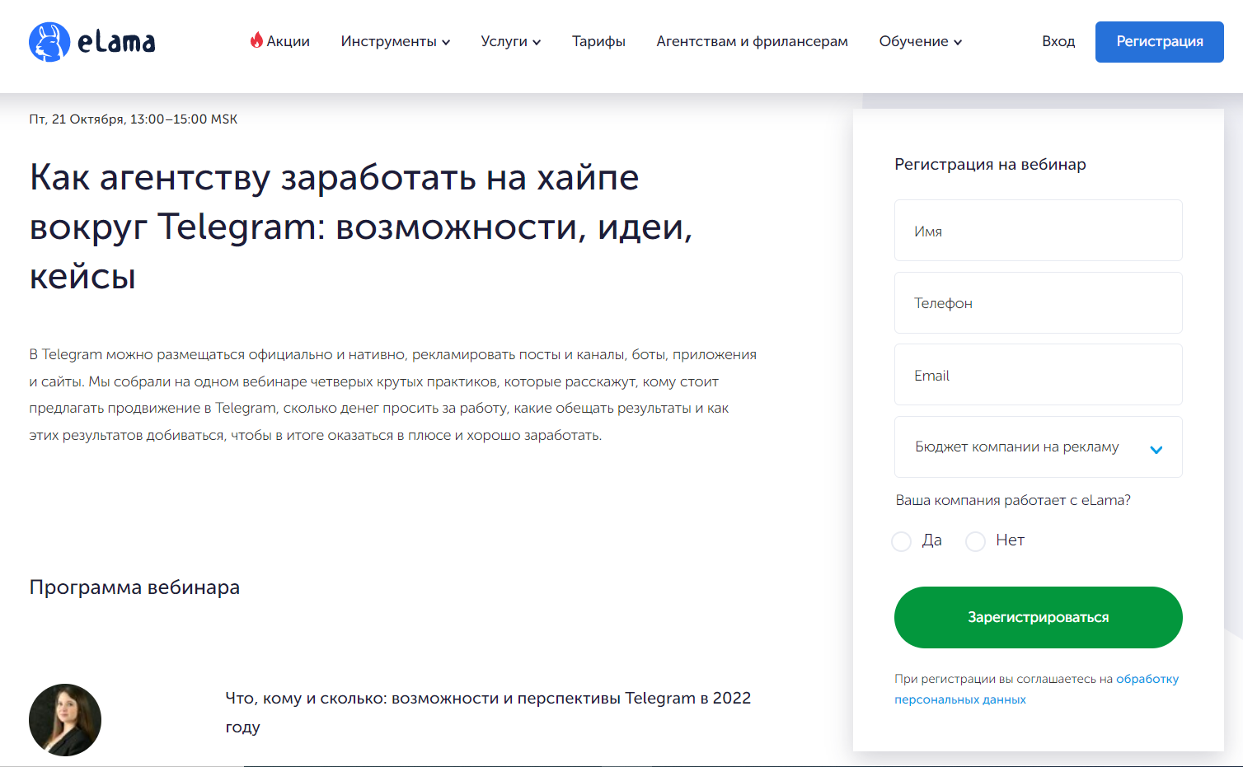The width and height of the screenshot is (1243, 767).
Task: Click the fire icon next to Акции
Action: (256, 40)
